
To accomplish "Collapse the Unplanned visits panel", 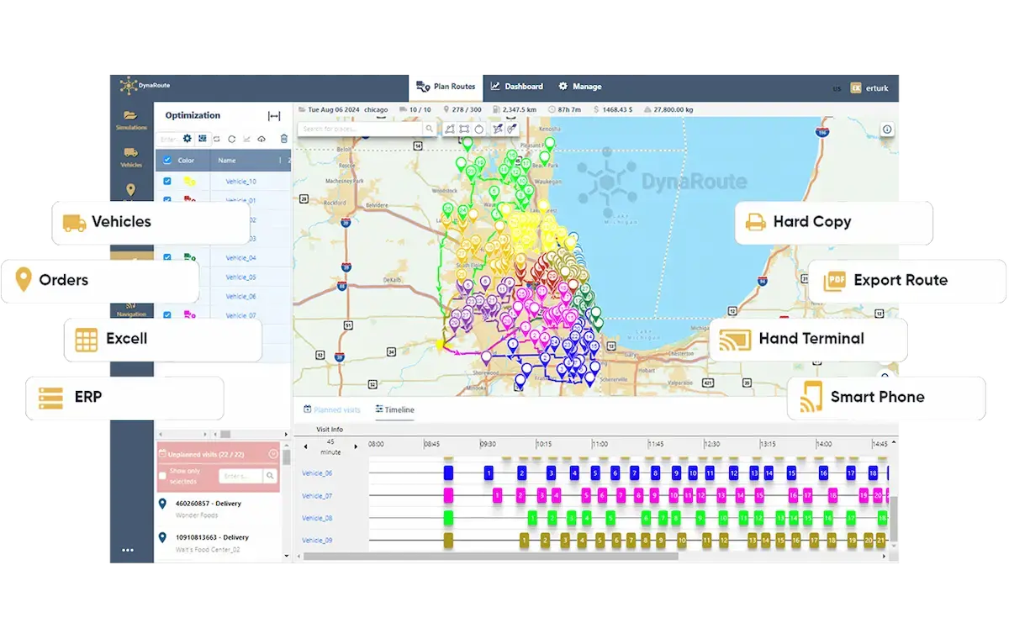I will click(x=273, y=454).
